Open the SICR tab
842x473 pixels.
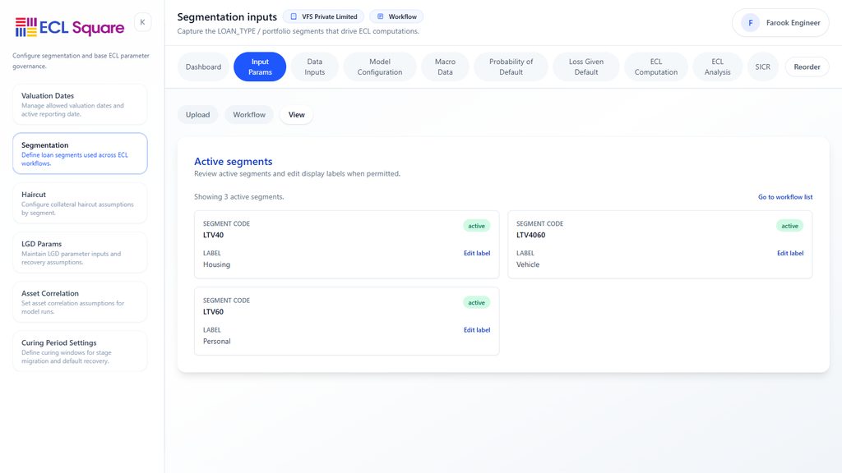coord(762,67)
